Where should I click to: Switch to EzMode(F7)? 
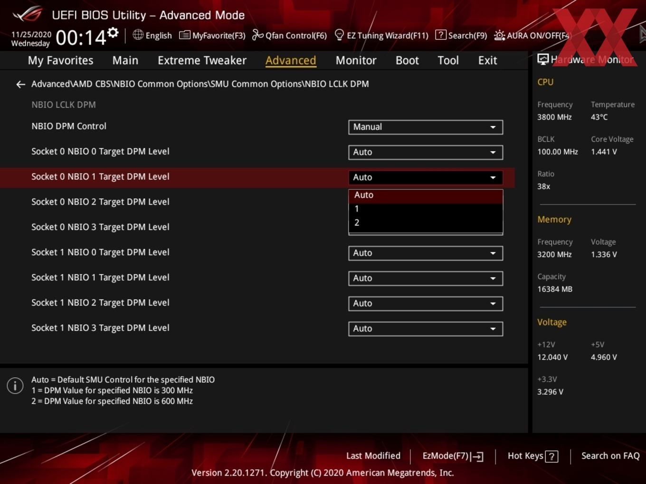click(x=453, y=456)
